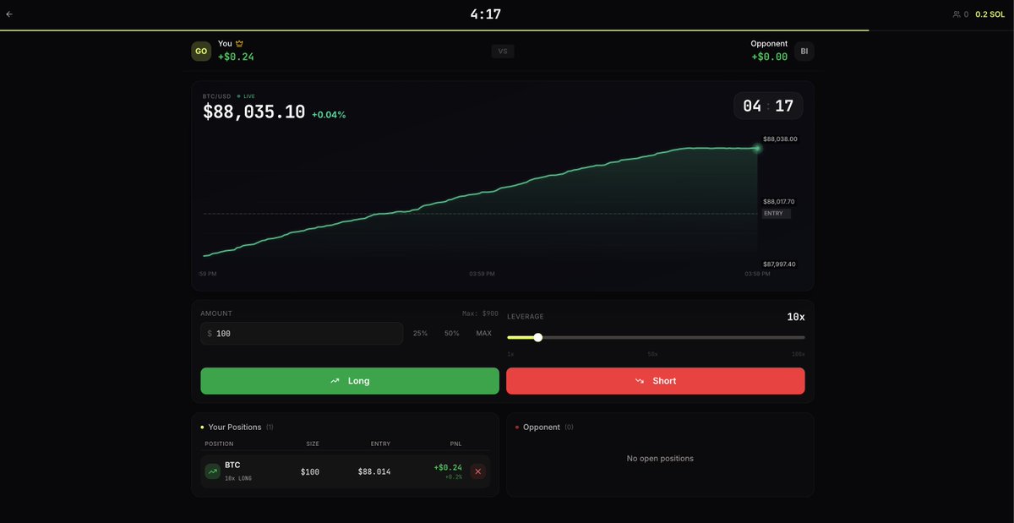The height and width of the screenshot is (523, 1014).
Task: Click the Opponent positions panel header
Action: (542, 428)
